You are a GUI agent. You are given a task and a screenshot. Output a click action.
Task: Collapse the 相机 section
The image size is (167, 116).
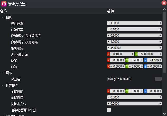pyautogui.click(x=3, y=17)
